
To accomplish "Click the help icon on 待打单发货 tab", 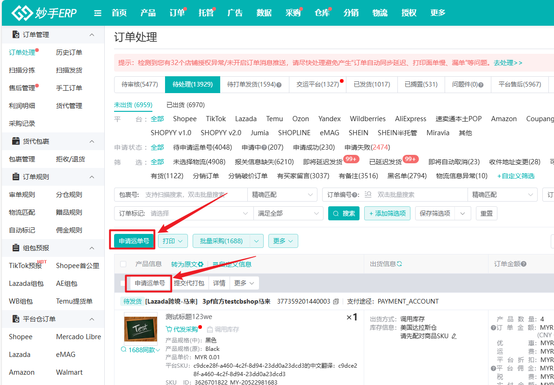I will pos(279,85).
